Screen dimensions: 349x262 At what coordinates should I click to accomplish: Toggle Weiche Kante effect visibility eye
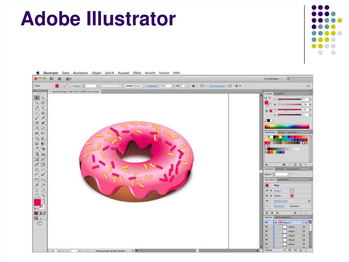click(267, 201)
